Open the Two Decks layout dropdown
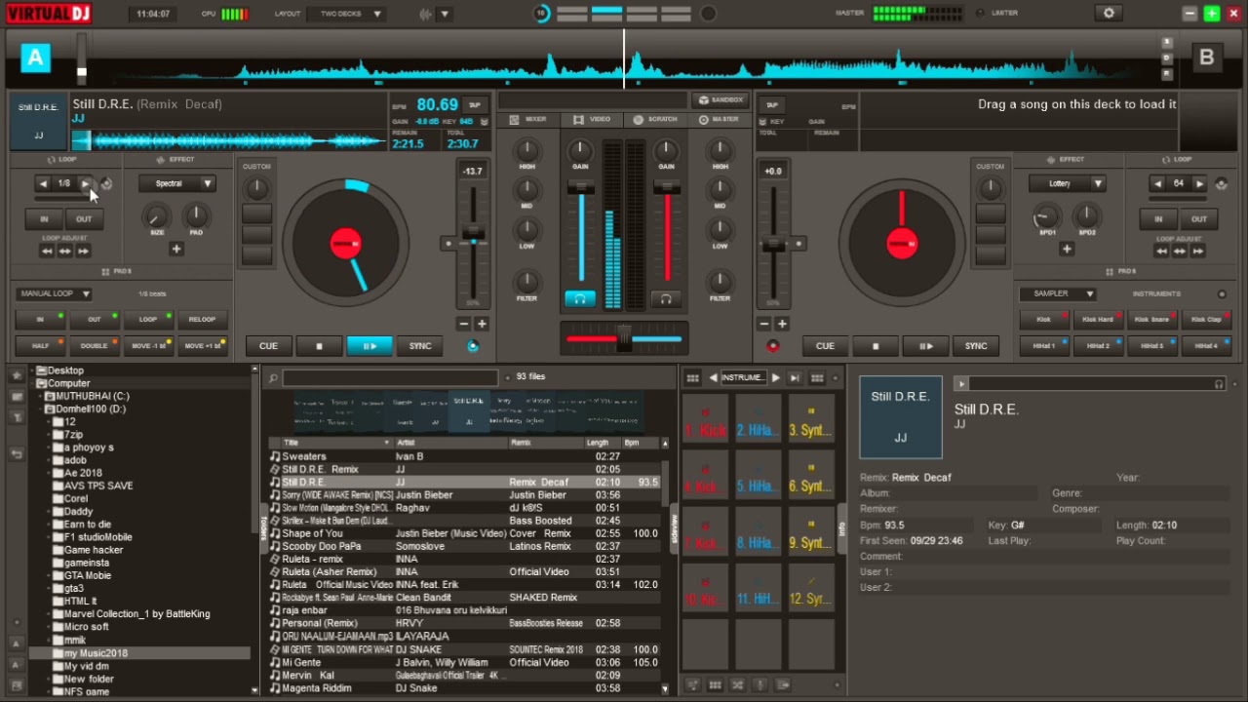 click(346, 14)
